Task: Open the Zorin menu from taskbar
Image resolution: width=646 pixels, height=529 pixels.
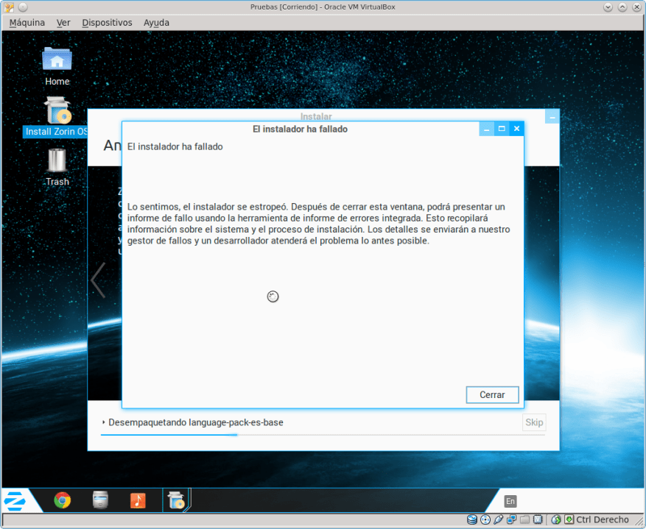Action: click(15, 500)
